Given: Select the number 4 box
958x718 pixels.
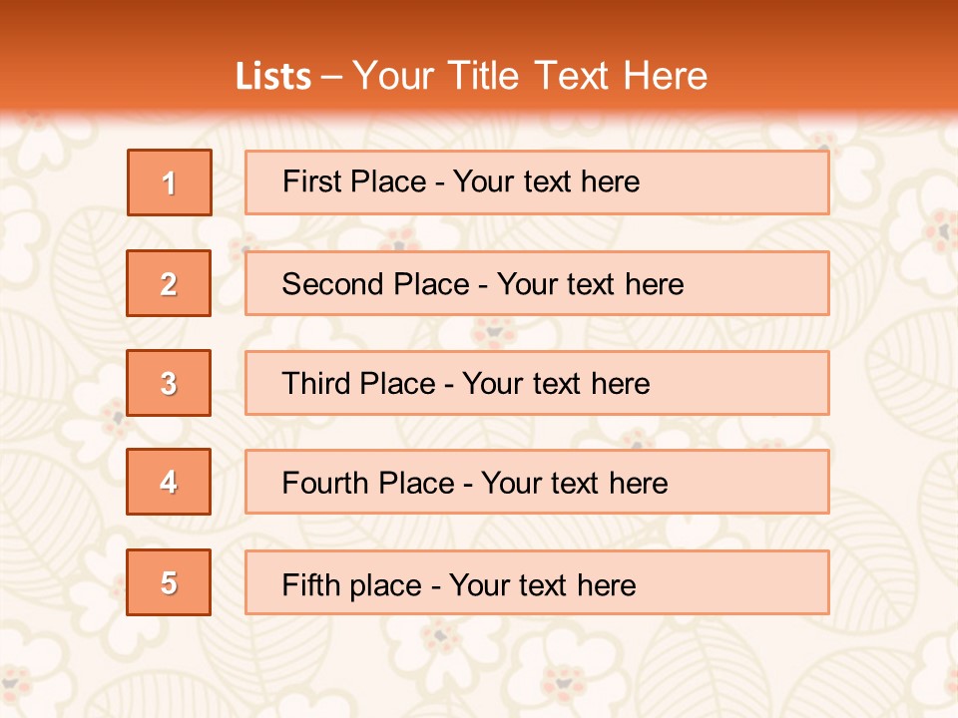Looking at the screenshot, I should coord(169,482).
